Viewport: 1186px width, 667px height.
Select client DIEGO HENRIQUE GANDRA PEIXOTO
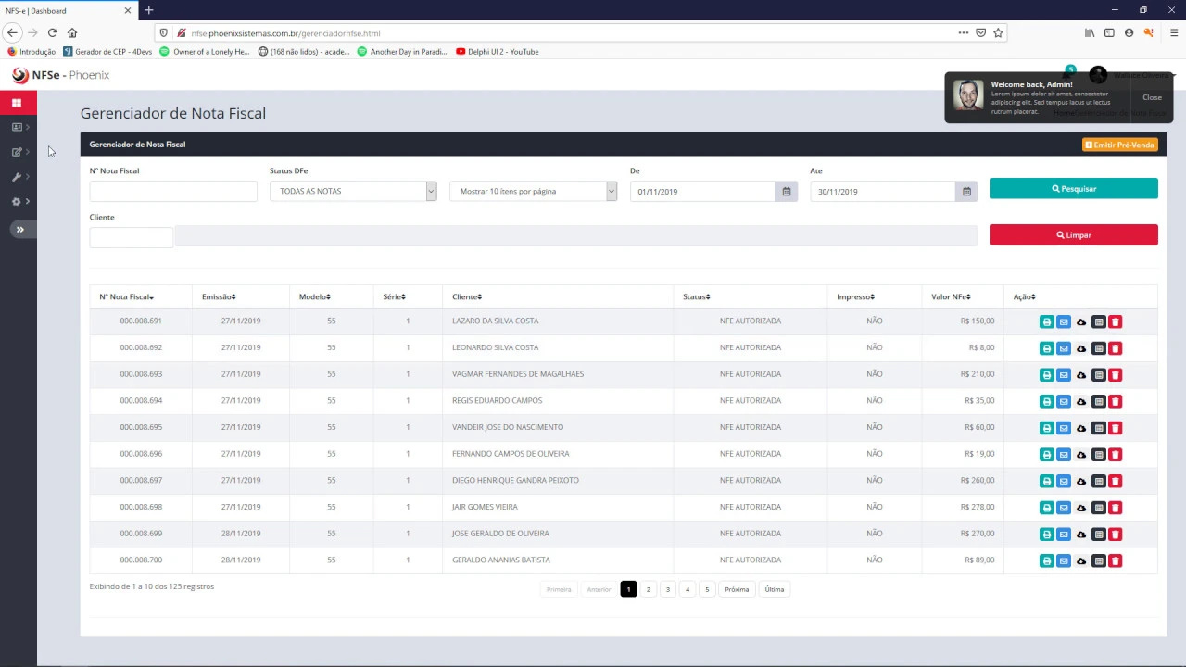(515, 480)
